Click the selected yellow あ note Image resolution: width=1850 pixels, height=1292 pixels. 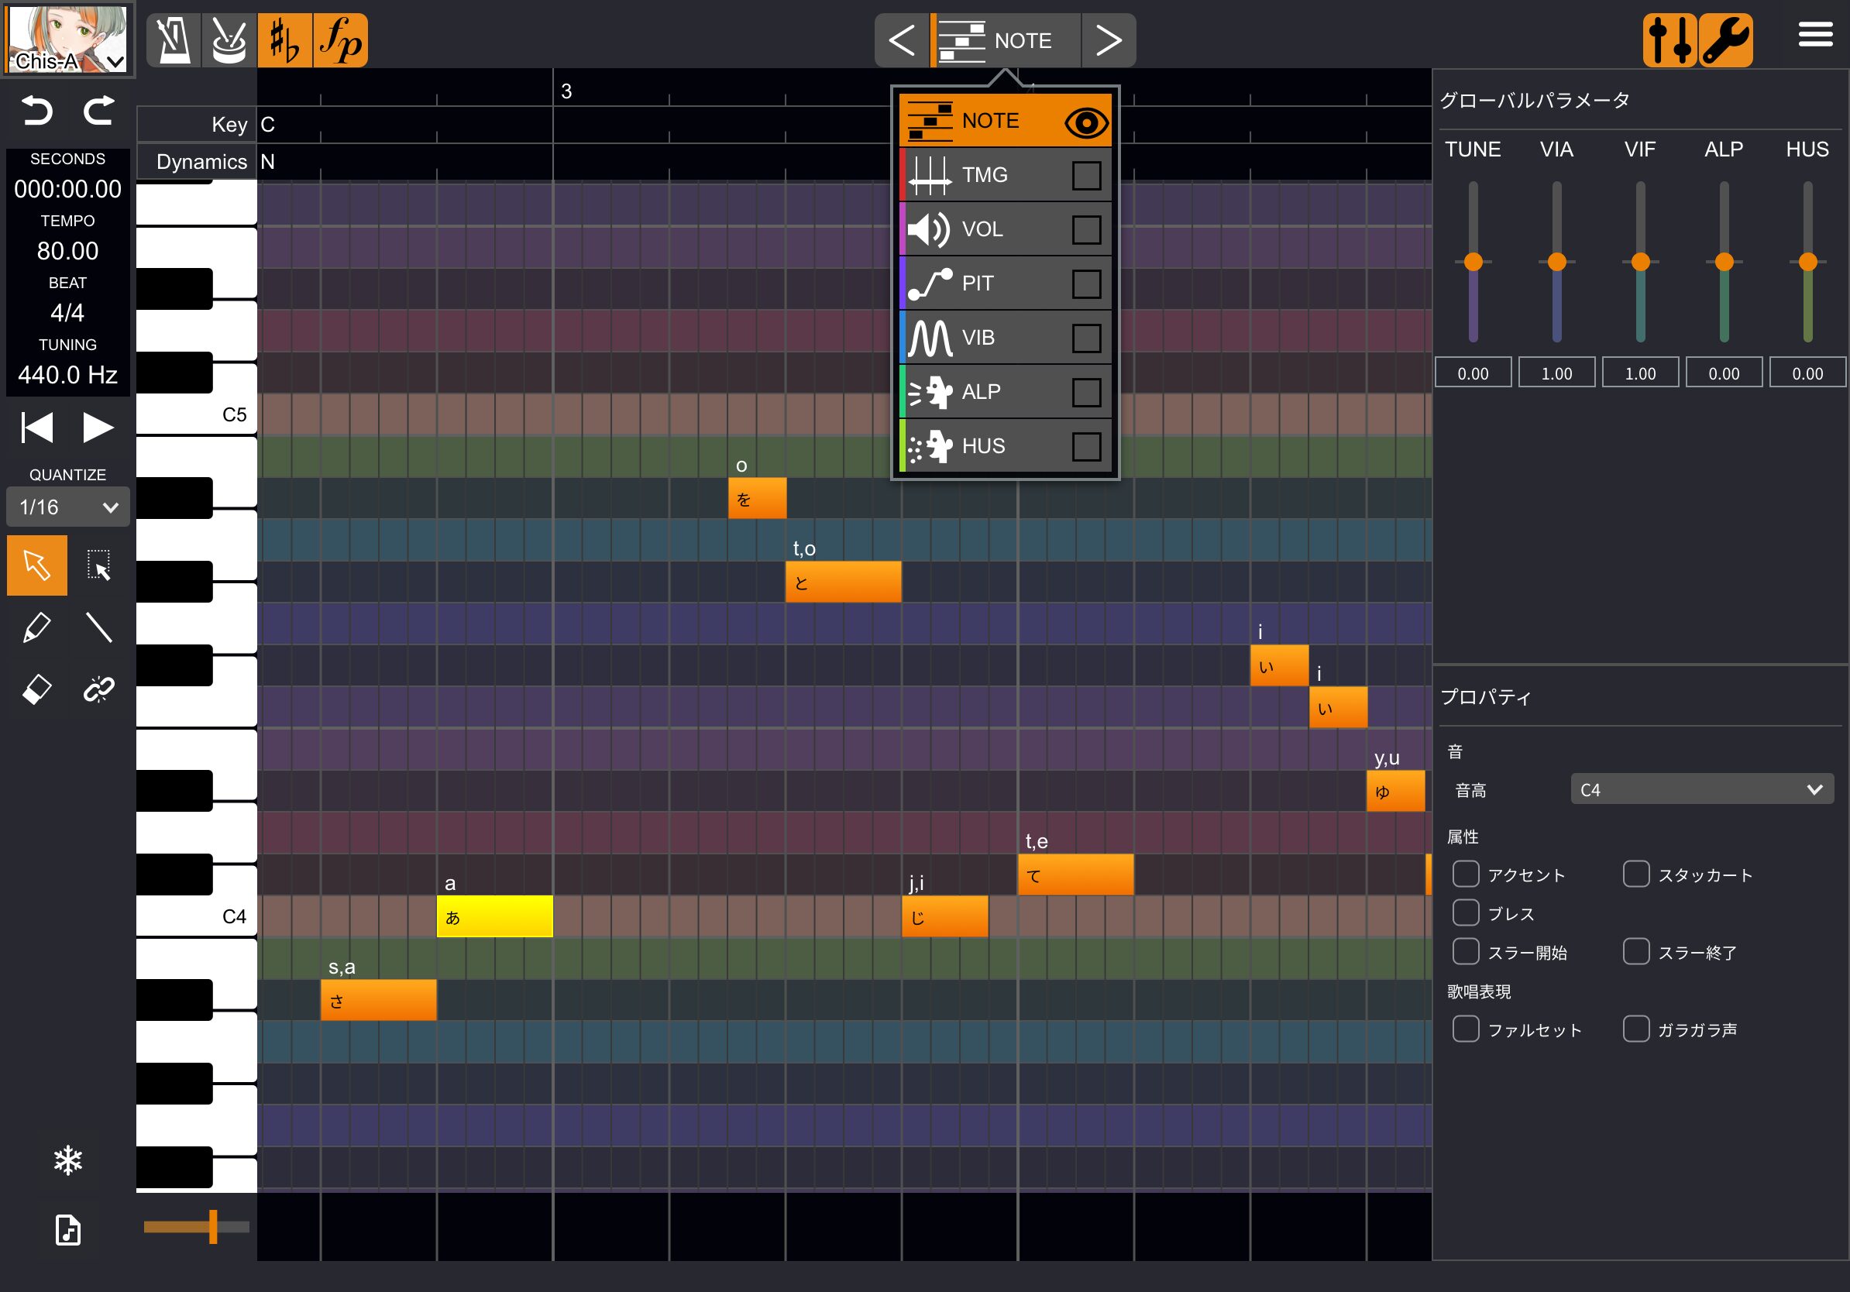pos(495,916)
